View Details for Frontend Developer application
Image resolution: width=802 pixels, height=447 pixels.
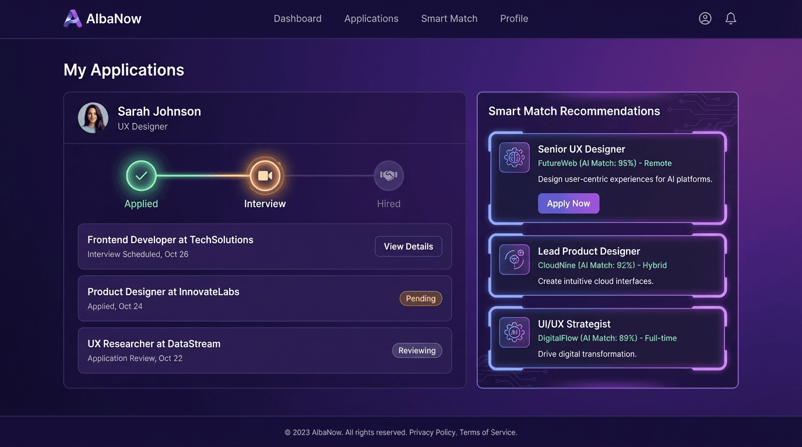[408, 247]
